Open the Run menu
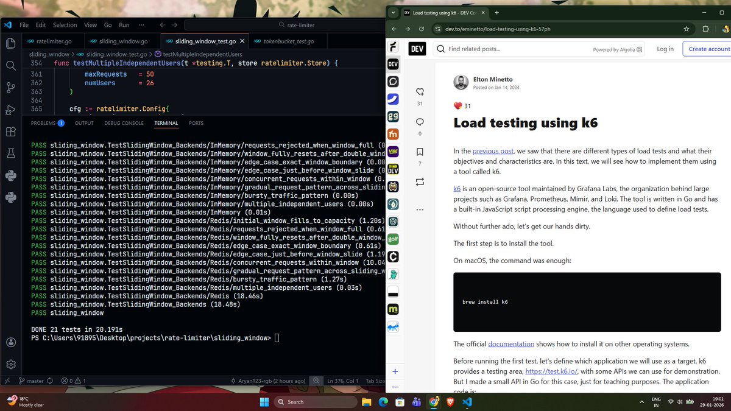 click(x=124, y=25)
